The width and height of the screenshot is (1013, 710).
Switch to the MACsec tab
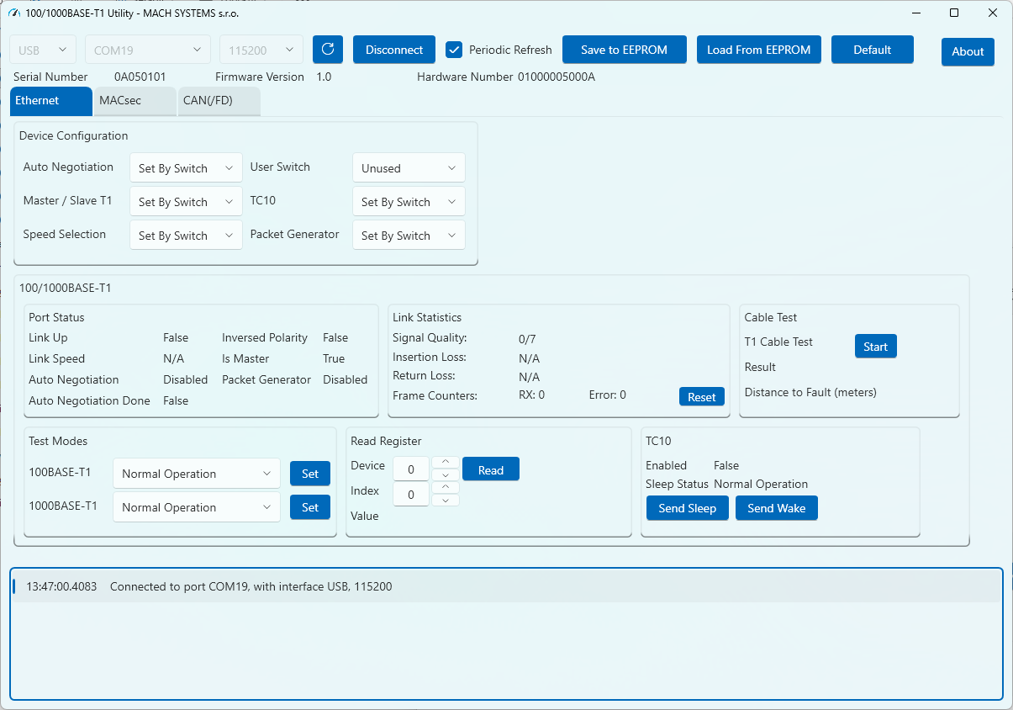tap(134, 101)
